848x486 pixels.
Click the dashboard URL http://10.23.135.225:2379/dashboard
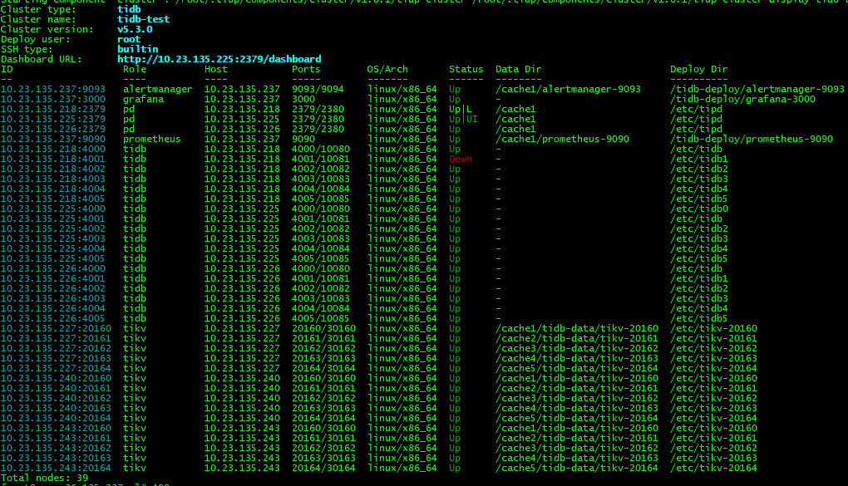(219, 59)
